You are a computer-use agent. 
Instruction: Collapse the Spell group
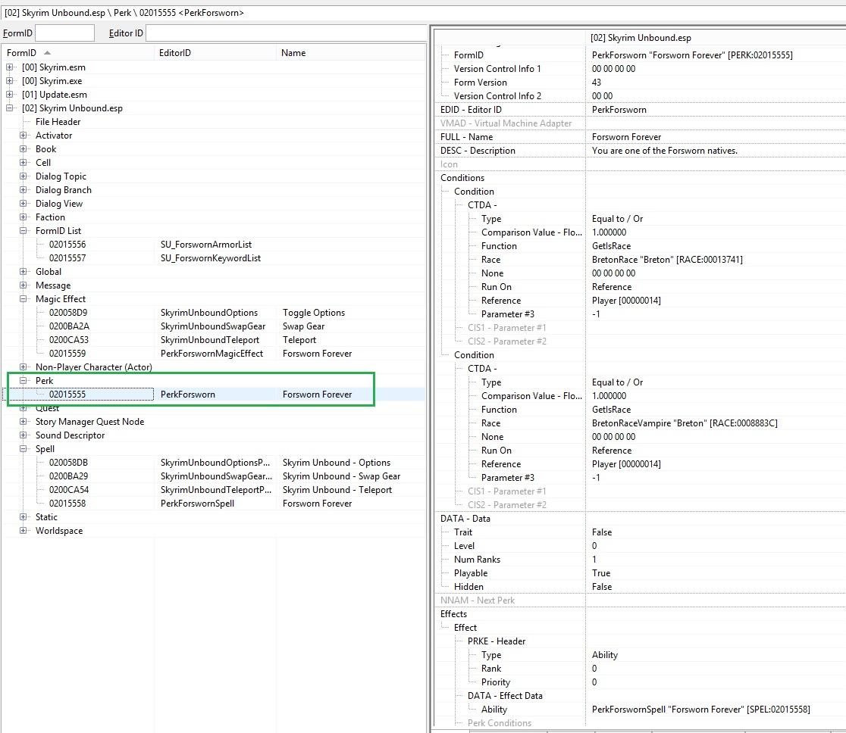(x=23, y=449)
